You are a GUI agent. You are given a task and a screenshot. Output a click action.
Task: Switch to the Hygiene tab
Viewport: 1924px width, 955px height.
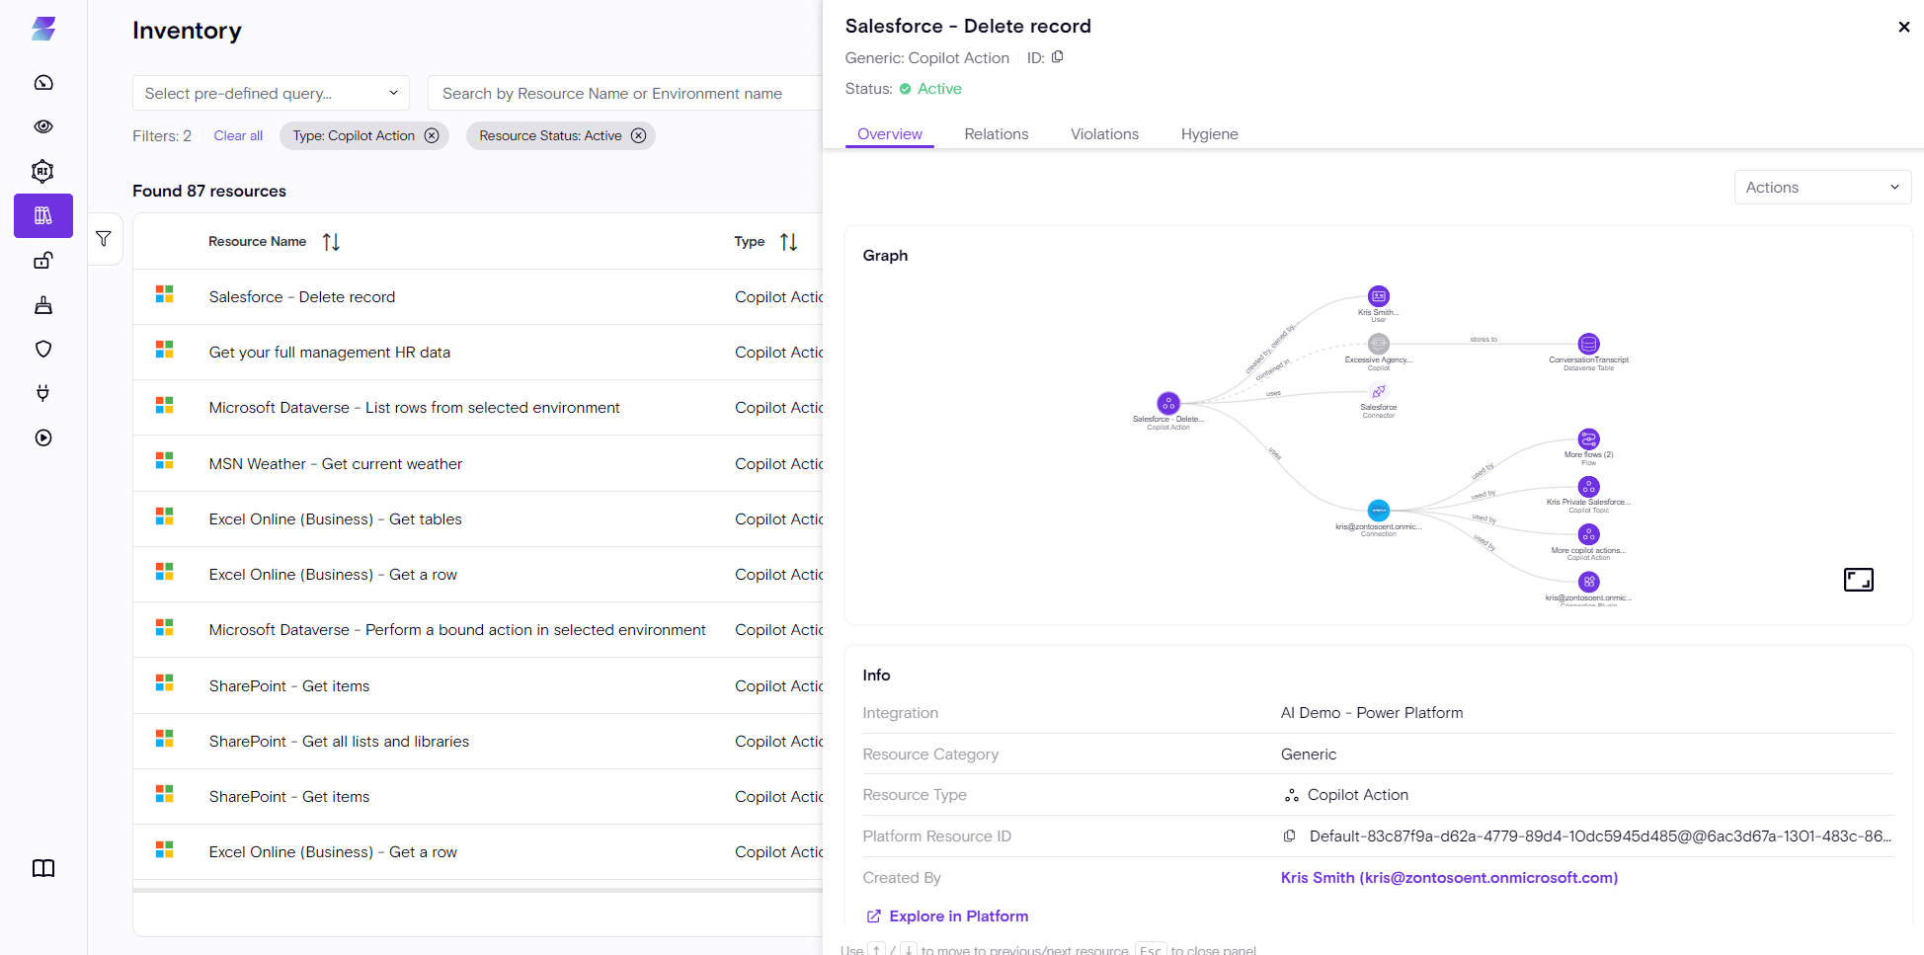point(1209,134)
